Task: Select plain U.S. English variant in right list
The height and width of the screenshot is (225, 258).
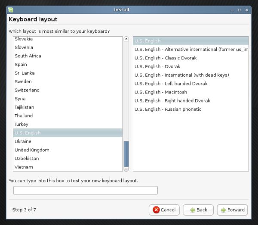Action: pyautogui.click(x=190, y=41)
